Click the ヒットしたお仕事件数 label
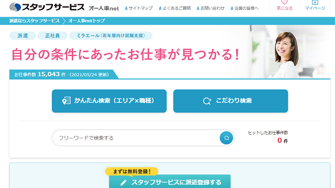The image size is (335, 188). point(268,133)
